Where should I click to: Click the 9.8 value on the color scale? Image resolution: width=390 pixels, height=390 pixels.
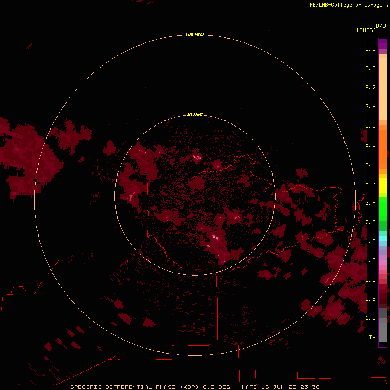(370, 49)
